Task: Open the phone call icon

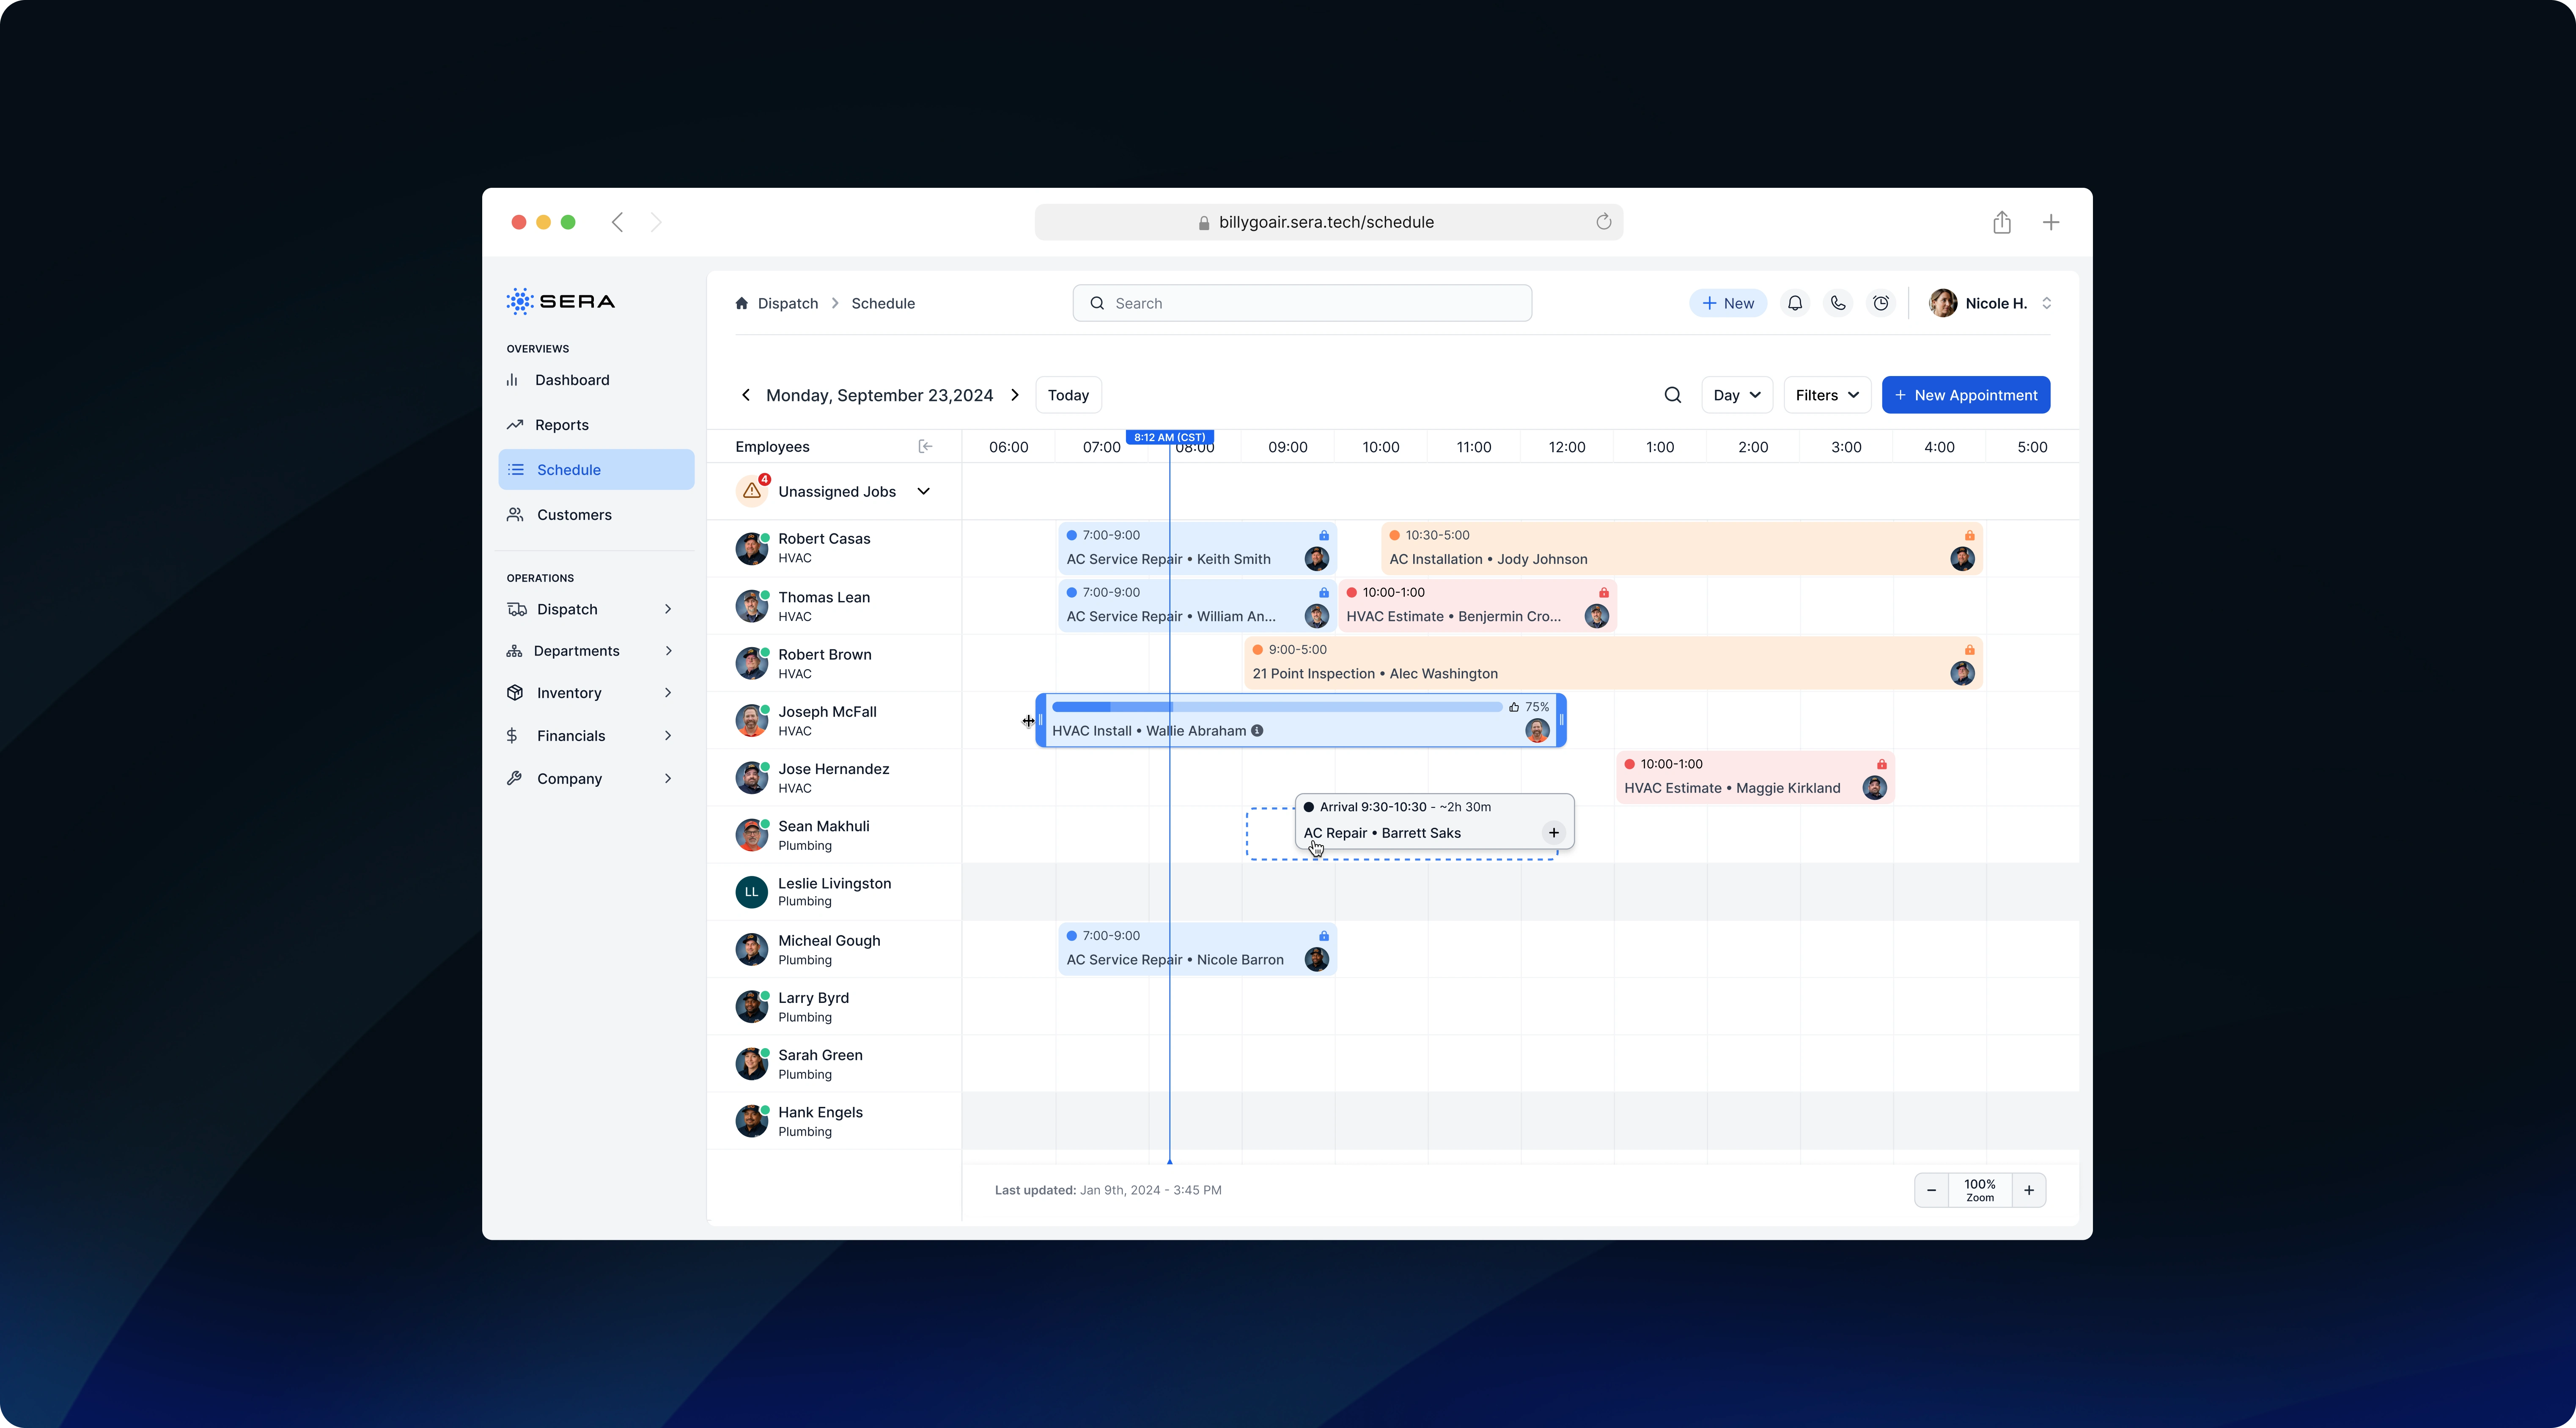Action: [x=1838, y=303]
